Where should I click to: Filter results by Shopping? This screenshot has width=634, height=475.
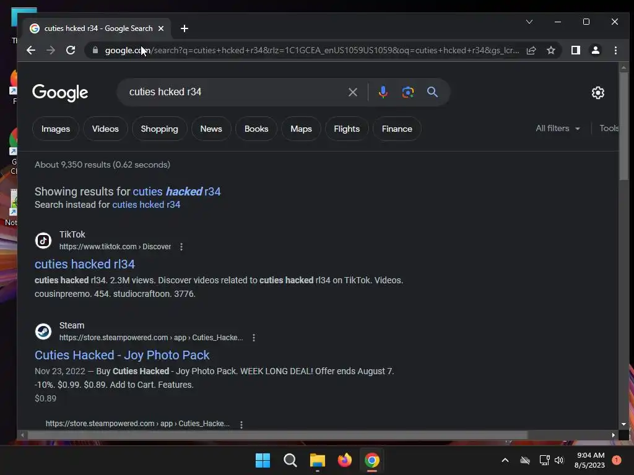click(x=159, y=129)
